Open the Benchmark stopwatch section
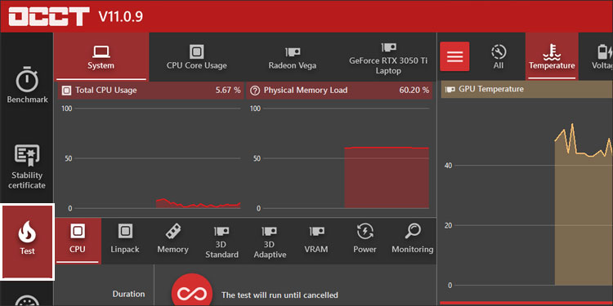The image size is (613, 306). [27, 85]
